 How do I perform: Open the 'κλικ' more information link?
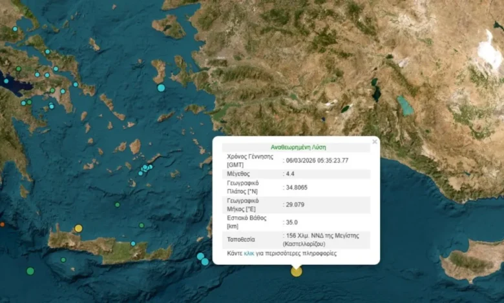point(249,254)
